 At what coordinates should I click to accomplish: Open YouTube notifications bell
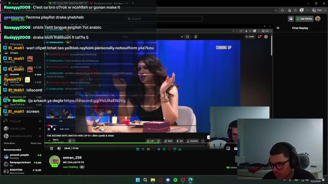259,37
